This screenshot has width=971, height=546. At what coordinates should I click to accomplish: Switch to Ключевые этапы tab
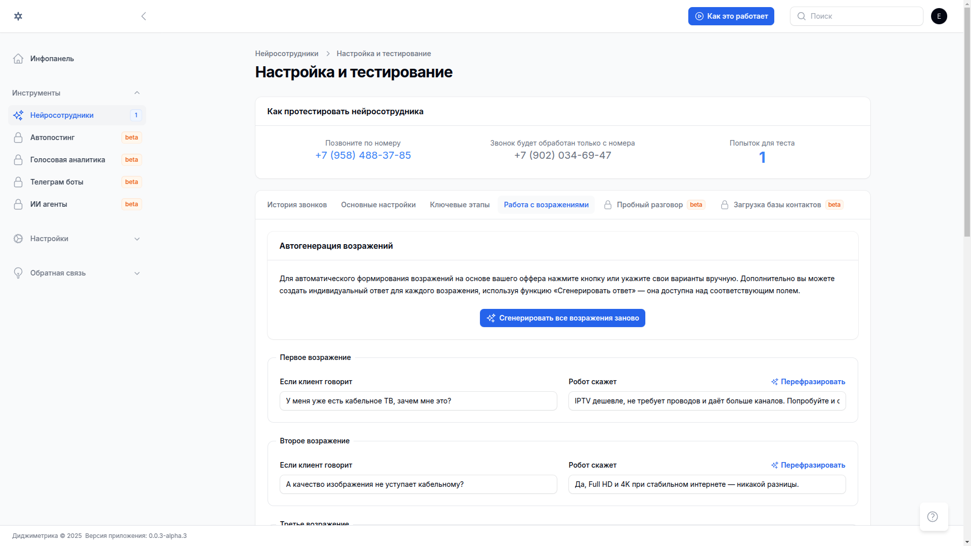460,205
